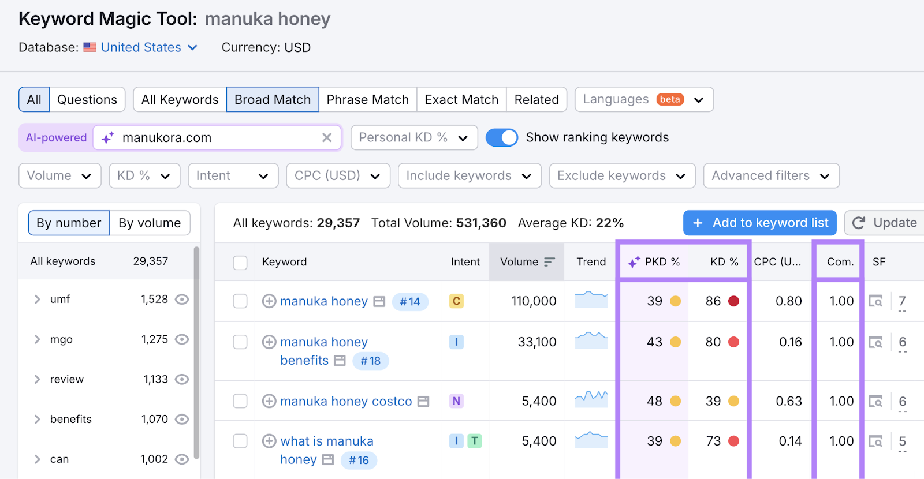This screenshot has width=924, height=479.
Task: Click the trend sparkline for manuka honey costco
Action: pyautogui.click(x=591, y=399)
